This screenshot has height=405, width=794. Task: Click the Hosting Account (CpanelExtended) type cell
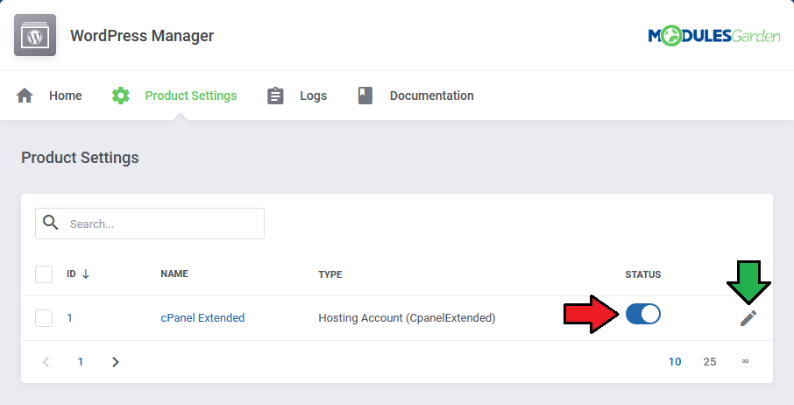(x=407, y=318)
